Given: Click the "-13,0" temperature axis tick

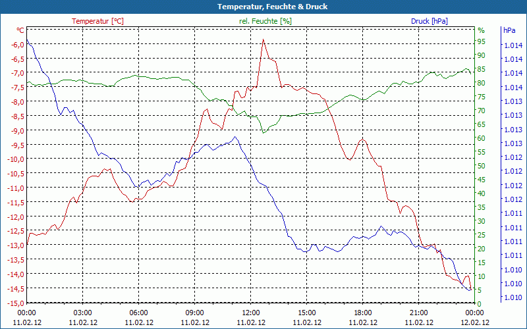Looking at the screenshot, I should point(15,245).
